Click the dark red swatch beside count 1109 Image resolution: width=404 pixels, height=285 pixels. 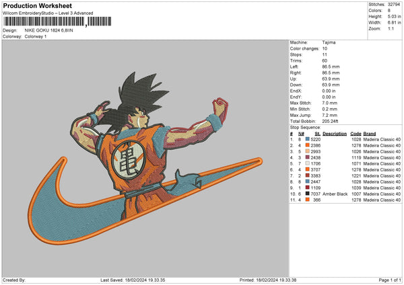coord(308,188)
